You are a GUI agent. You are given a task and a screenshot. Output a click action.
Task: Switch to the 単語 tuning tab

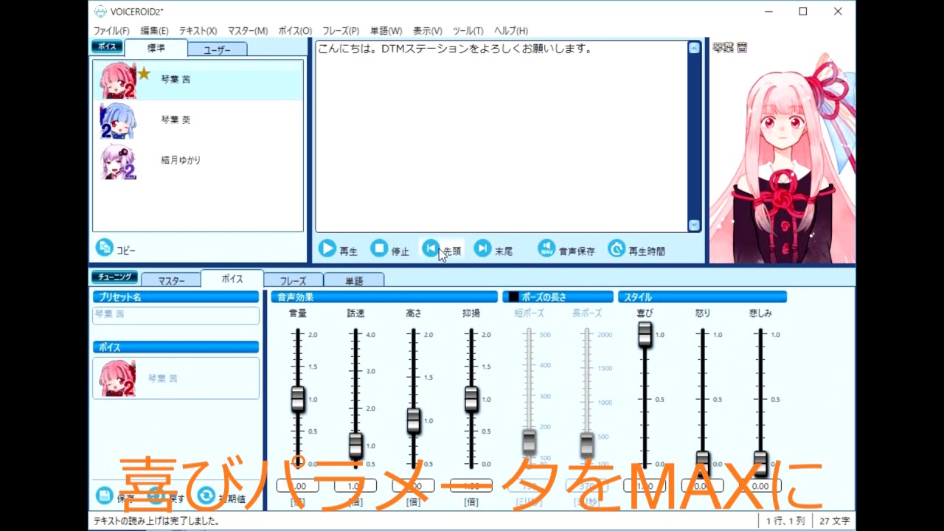354,280
